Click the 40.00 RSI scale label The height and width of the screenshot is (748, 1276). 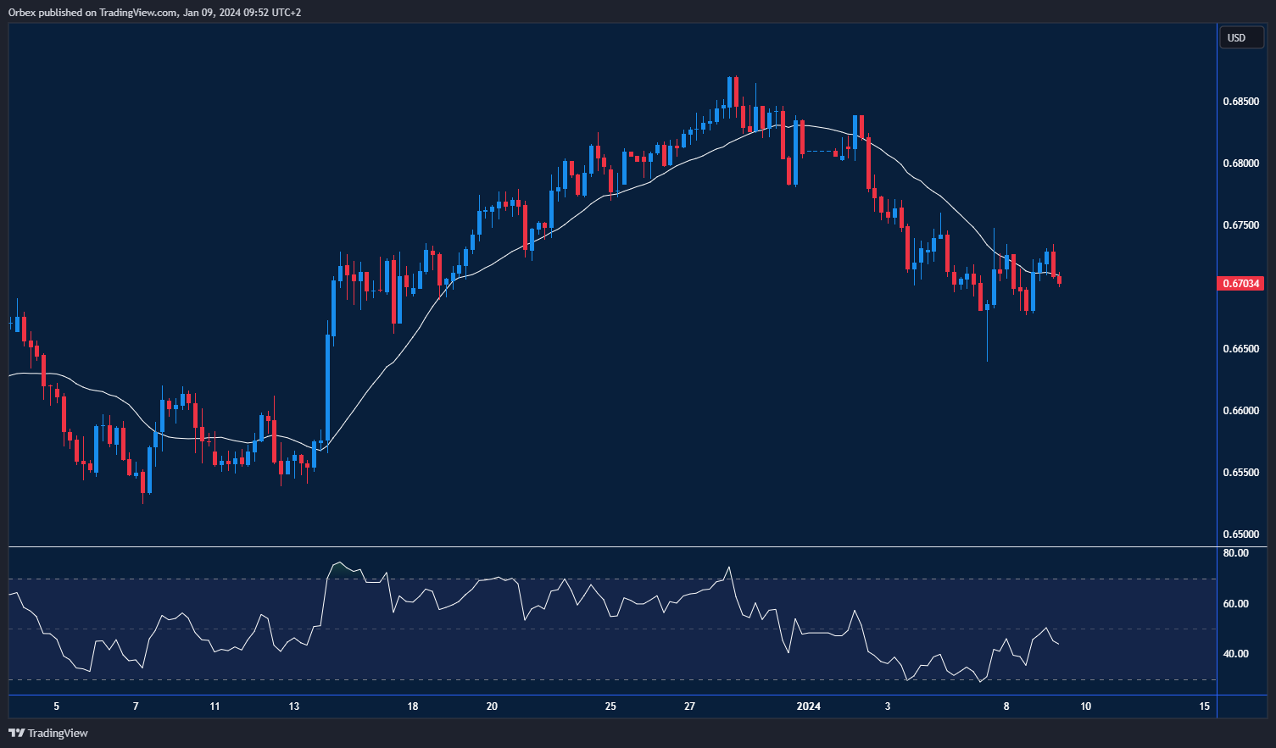click(1238, 652)
